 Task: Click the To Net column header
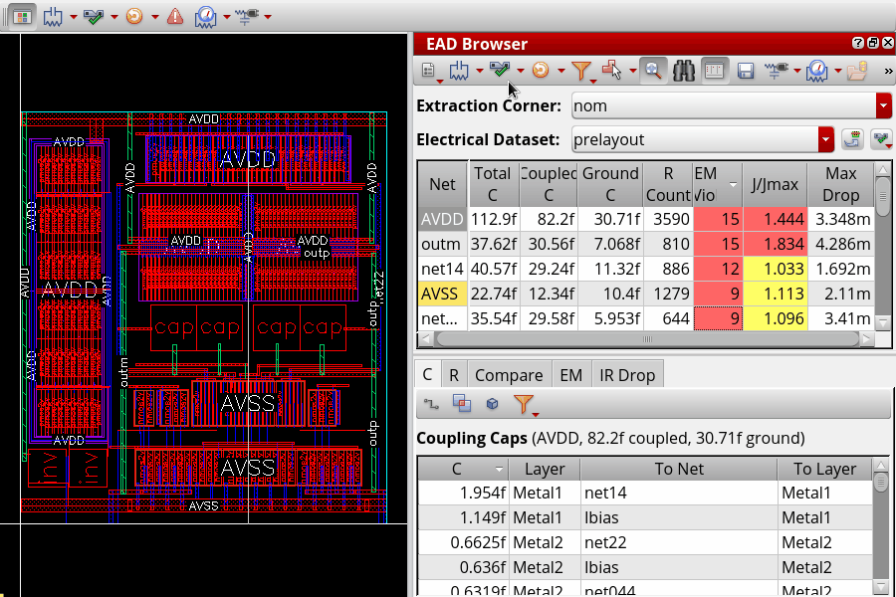(x=678, y=469)
